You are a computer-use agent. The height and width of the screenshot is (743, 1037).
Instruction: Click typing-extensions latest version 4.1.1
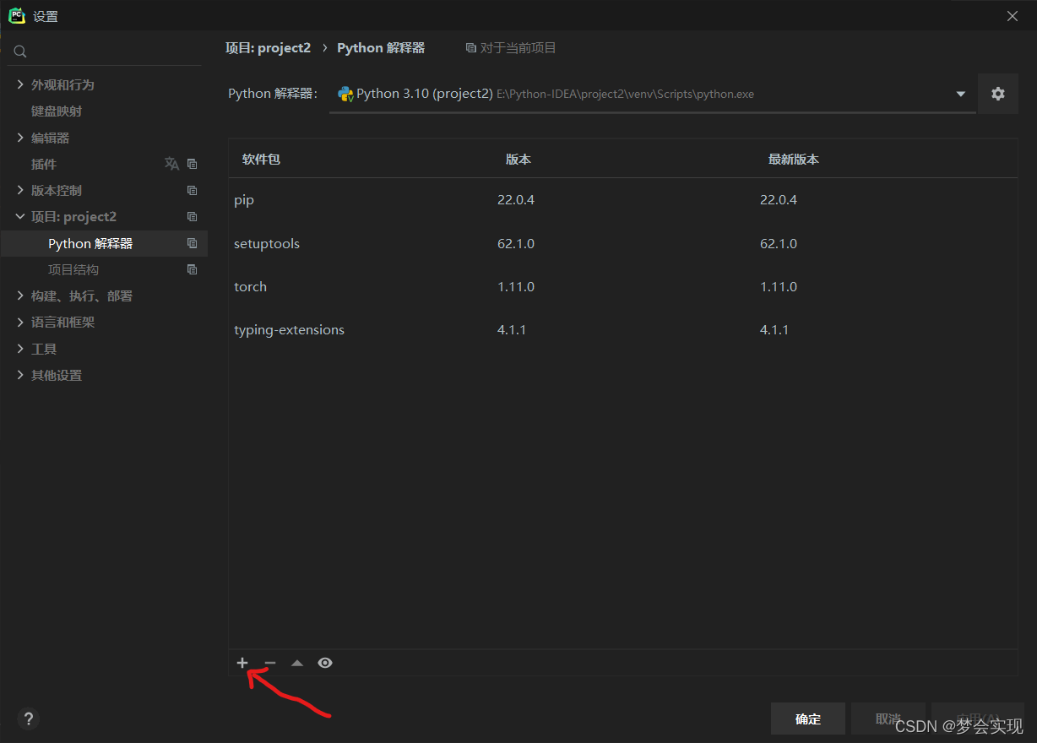[774, 330]
